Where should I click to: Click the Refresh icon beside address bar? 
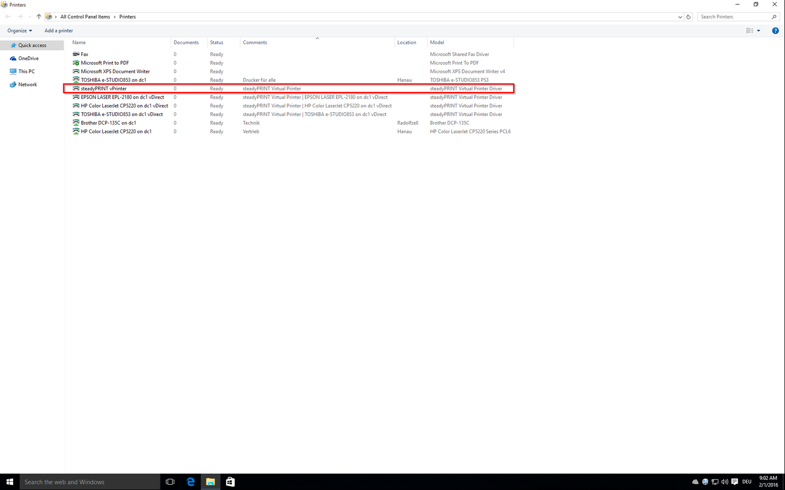click(689, 17)
